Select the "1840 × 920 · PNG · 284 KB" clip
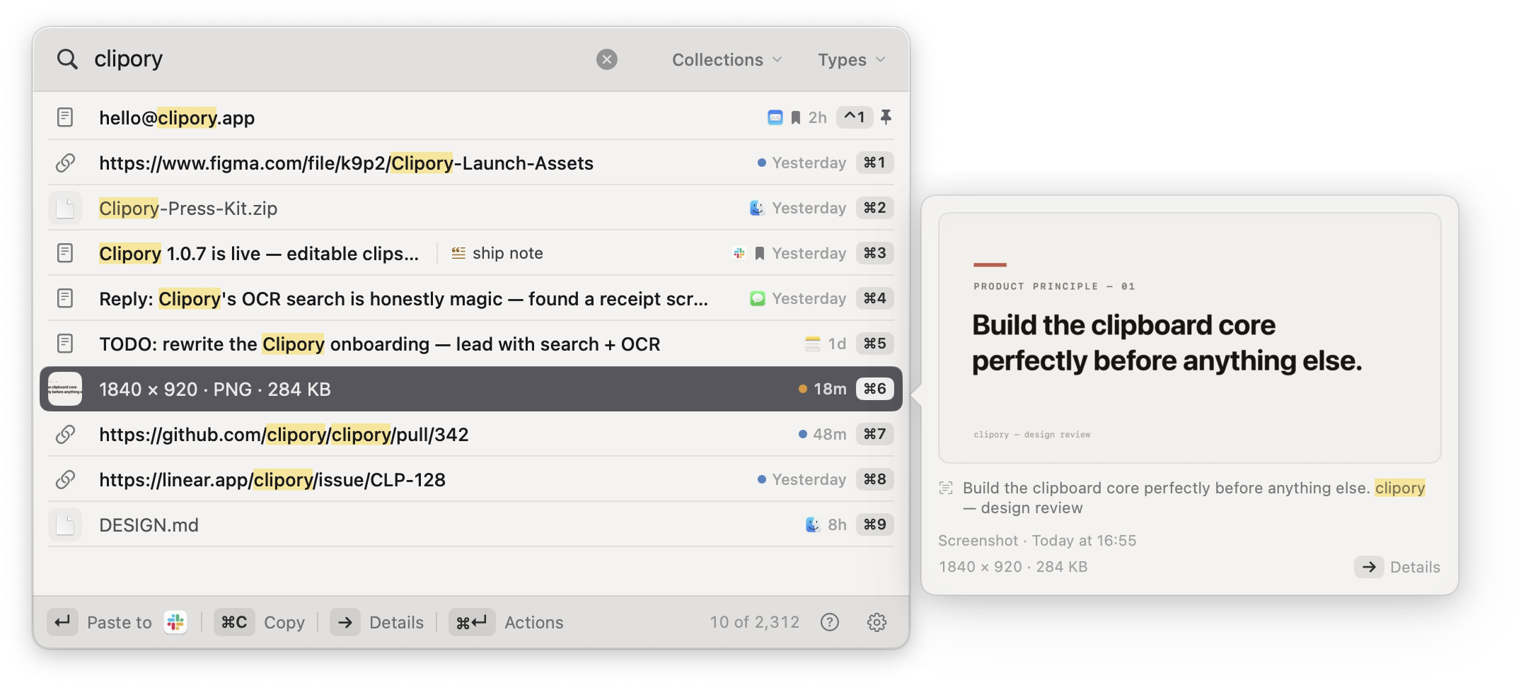 (x=215, y=389)
